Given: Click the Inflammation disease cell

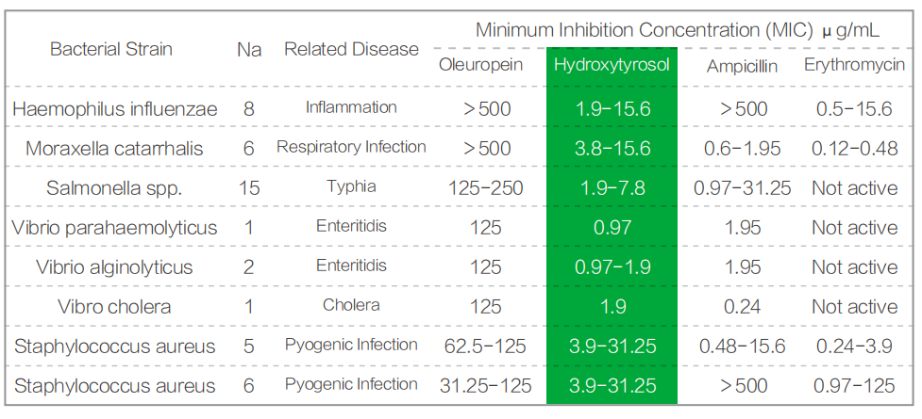Looking at the screenshot, I should pyautogui.click(x=351, y=107).
